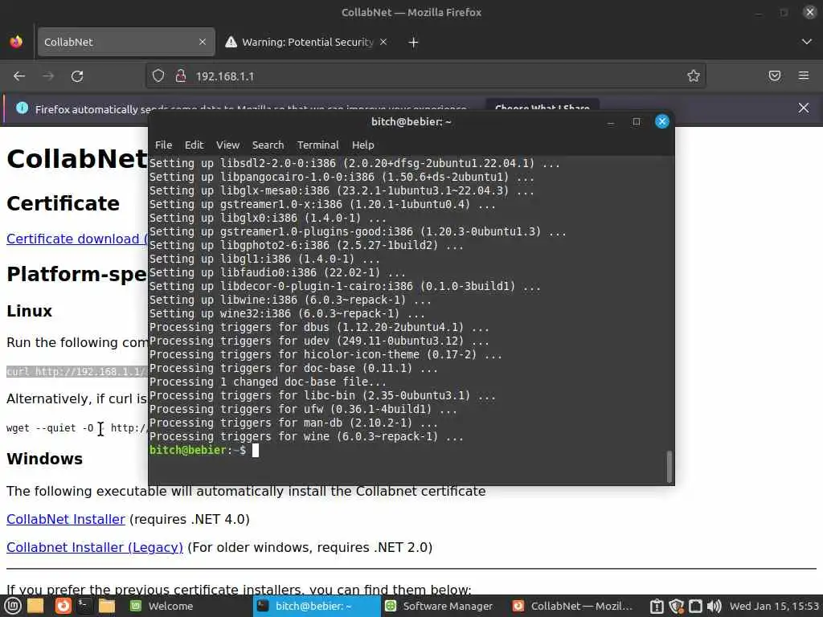The image size is (823, 617).
Task: Open the clock calendar Wed Jan 15
Action: (775, 606)
